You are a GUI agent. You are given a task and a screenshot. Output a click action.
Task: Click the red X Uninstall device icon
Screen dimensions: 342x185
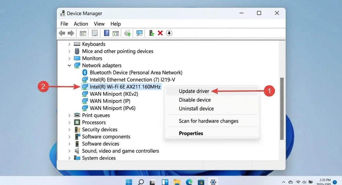click(x=160, y=33)
